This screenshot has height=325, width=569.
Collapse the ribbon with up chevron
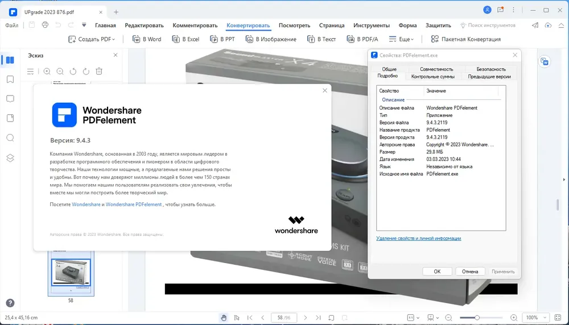coord(561,26)
